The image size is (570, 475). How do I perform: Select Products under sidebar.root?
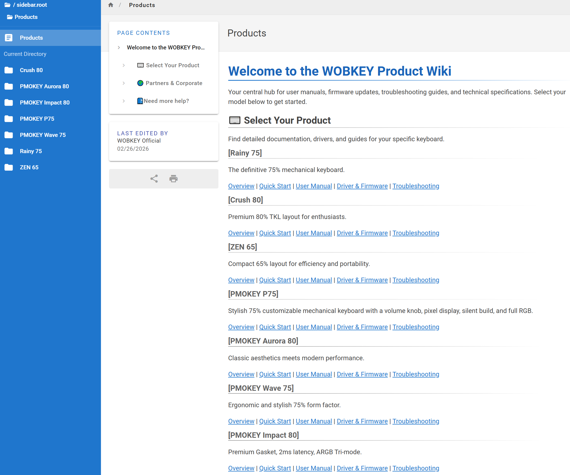26,17
